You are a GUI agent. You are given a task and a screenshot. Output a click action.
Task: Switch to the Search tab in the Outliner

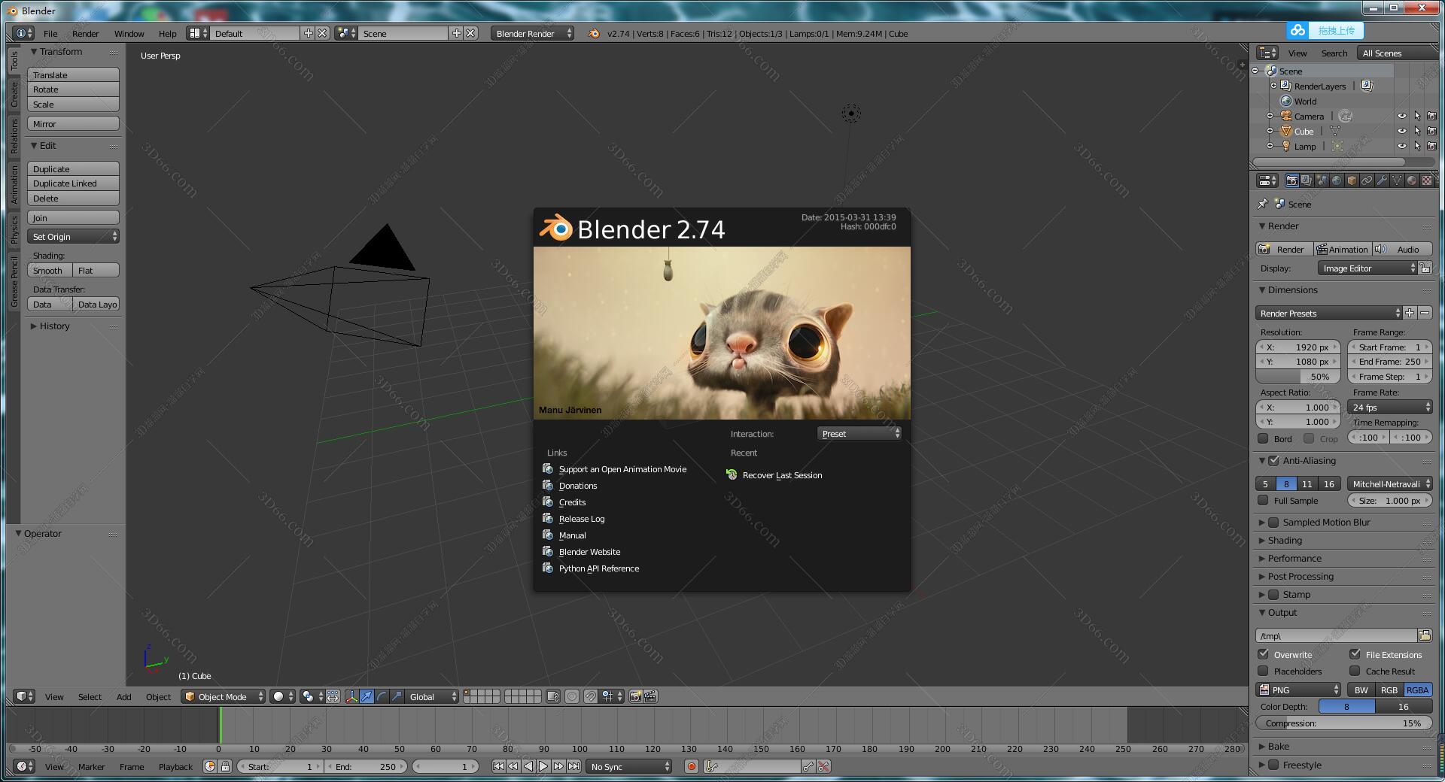[x=1334, y=53]
